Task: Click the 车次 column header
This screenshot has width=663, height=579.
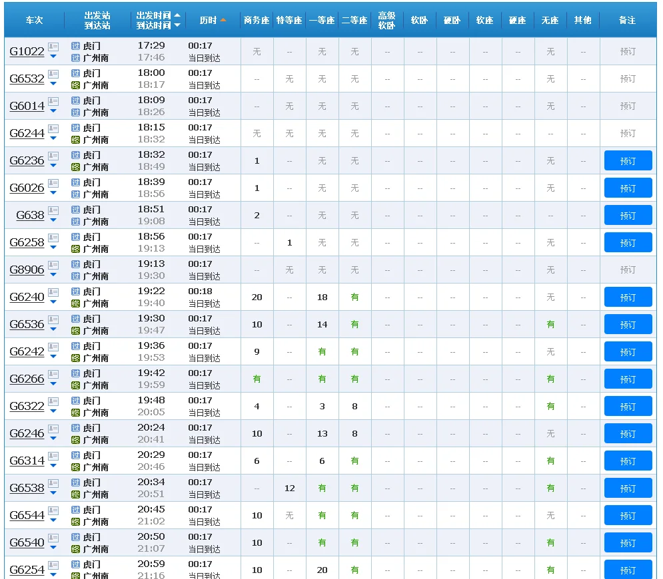Action: pos(34,20)
